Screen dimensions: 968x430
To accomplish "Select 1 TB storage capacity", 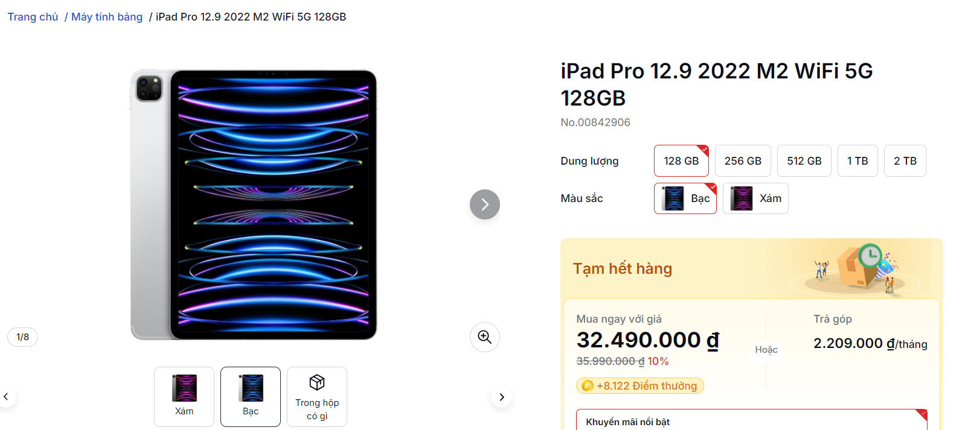I will (x=857, y=161).
